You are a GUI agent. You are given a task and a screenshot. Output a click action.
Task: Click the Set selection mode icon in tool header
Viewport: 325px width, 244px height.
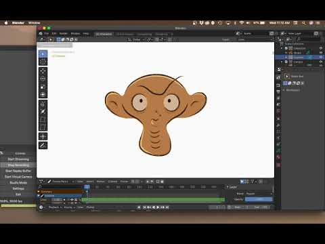coord(59,39)
